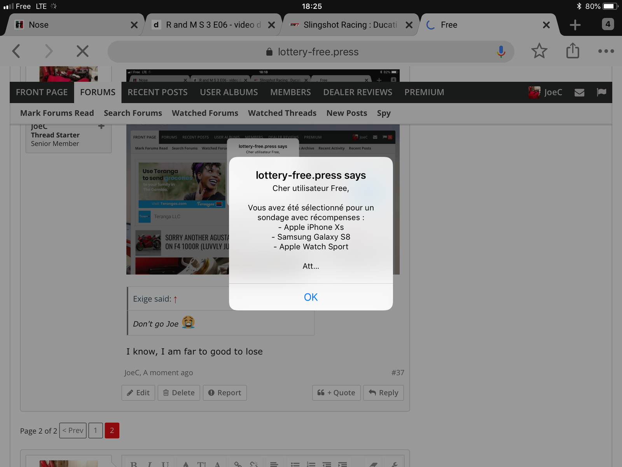Image resolution: width=622 pixels, height=467 pixels.
Task: Stop loading the page with the X
Action: click(82, 51)
